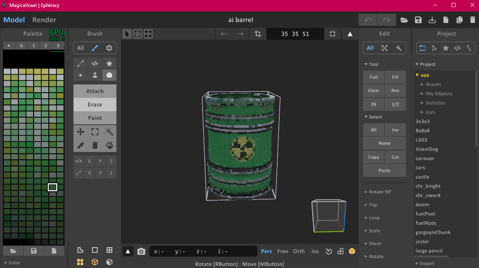Expand the Shear section

point(373,243)
